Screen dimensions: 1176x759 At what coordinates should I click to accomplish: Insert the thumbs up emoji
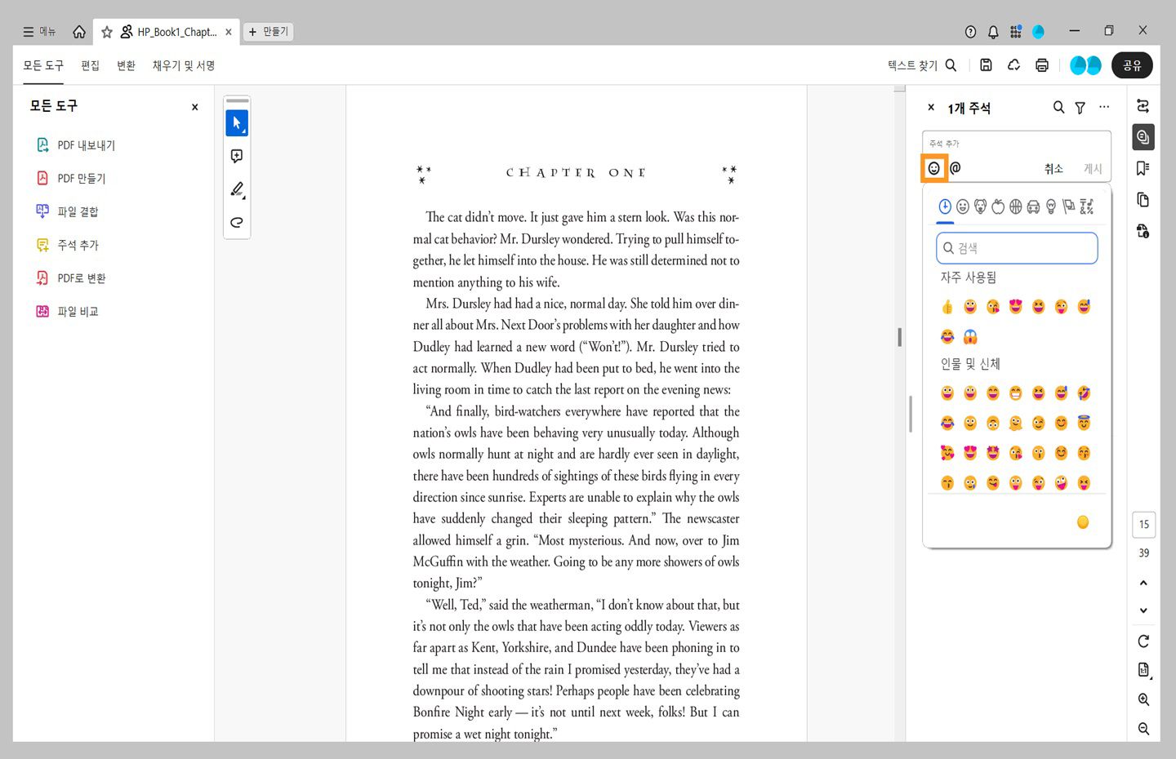(947, 307)
